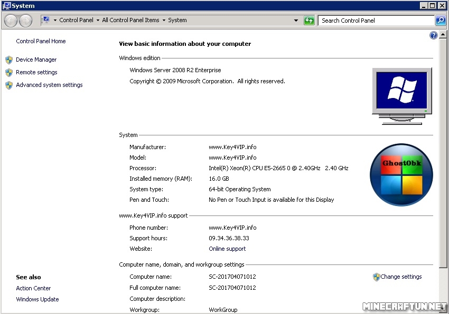Click the Computer name value SC-201704071012
Viewport: 449px width, 314px height.
point(232,277)
